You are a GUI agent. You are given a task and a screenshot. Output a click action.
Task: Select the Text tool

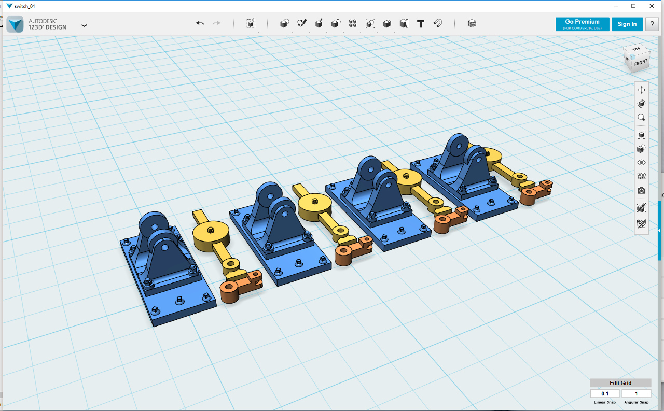click(x=421, y=23)
